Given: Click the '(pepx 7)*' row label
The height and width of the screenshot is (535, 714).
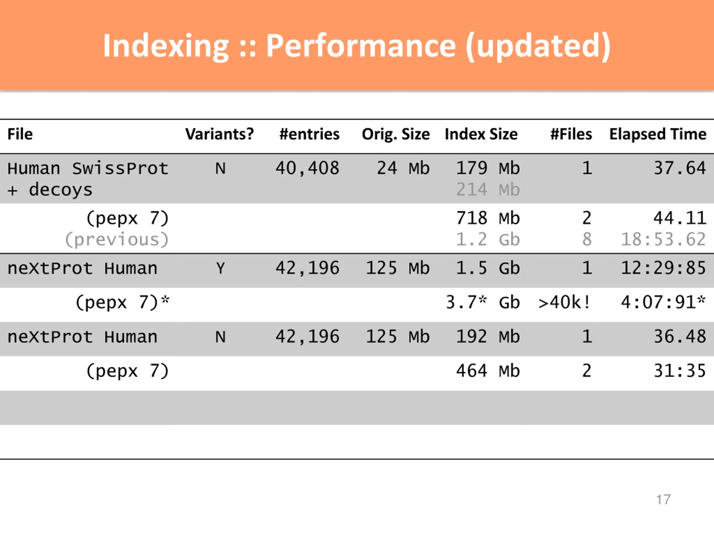Looking at the screenshot, I should click(x=122, y=303).
